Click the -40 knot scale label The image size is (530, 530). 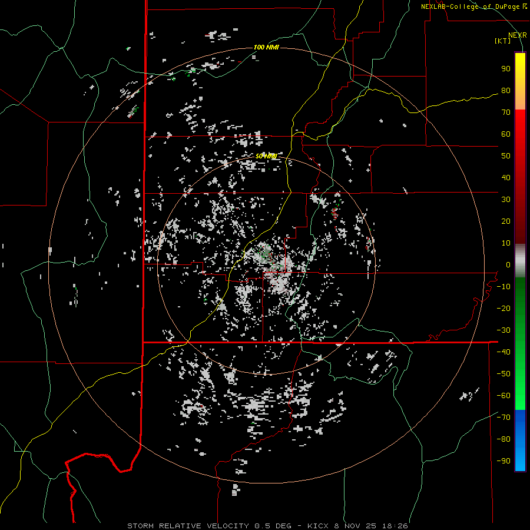pos(503,352)
